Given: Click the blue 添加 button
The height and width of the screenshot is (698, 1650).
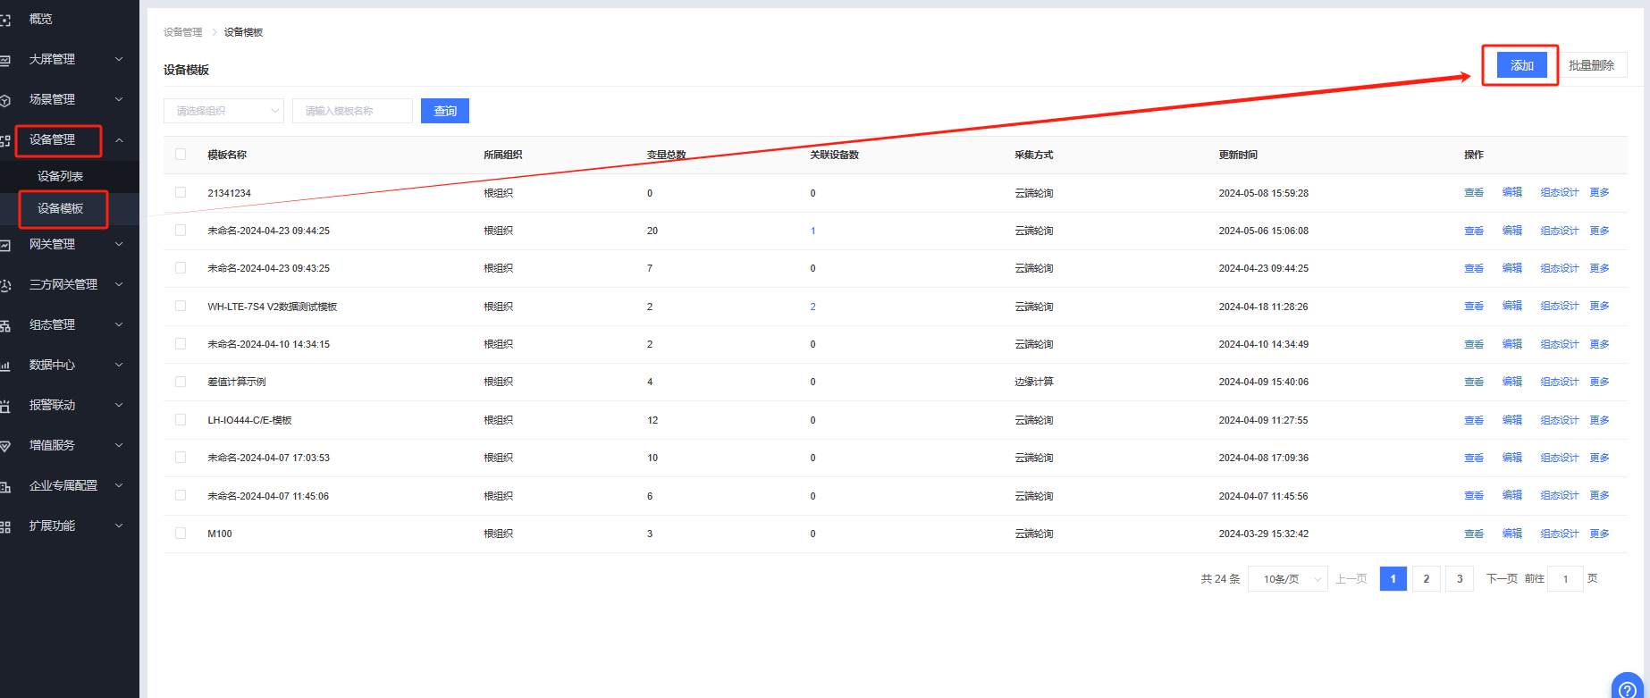Looking at the screenshot, I should click(x=1521, y=65).
